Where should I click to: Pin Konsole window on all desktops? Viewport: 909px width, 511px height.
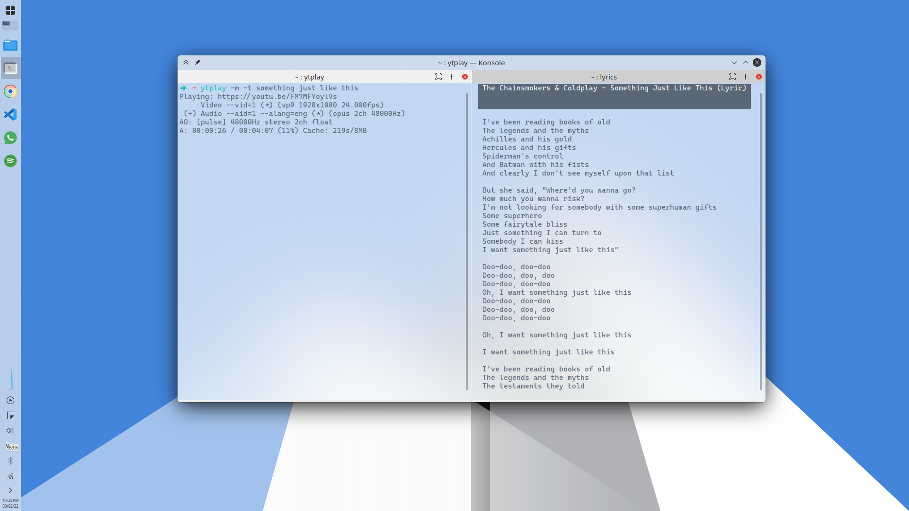coord(197,62)
